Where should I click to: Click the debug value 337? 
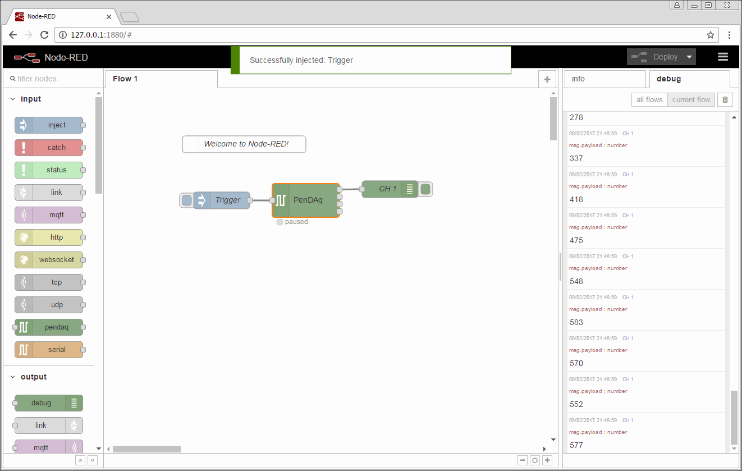[x=576, y=159]
